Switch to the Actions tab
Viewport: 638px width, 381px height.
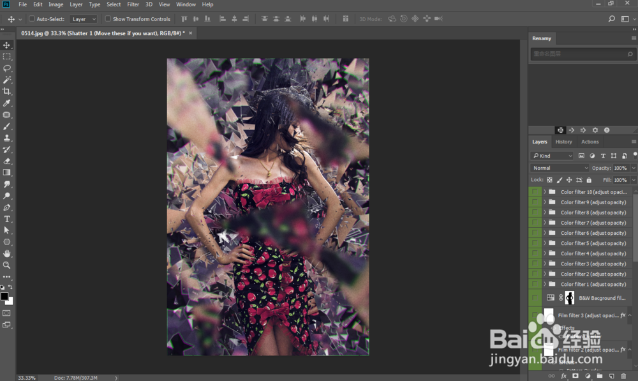(590, 142)
